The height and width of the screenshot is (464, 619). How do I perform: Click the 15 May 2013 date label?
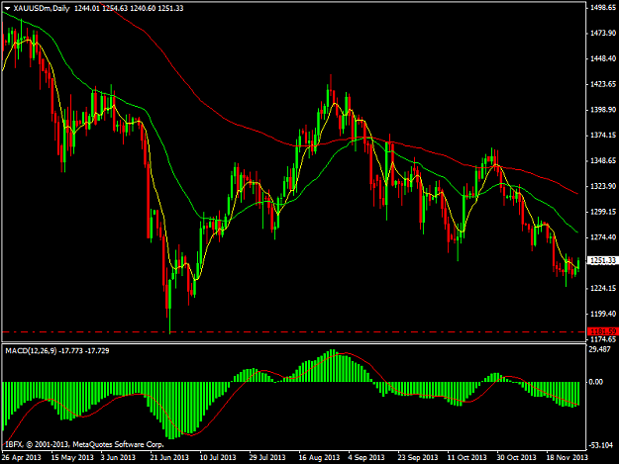(x=72, y=457)
